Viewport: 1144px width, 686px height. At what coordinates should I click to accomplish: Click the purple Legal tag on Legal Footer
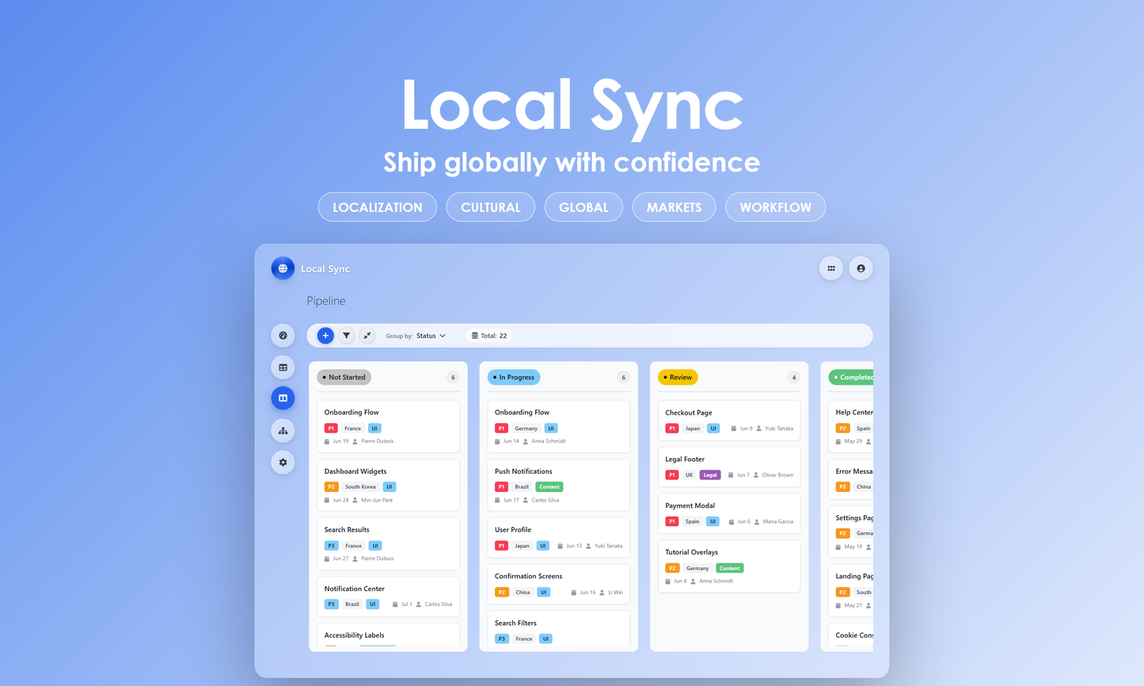[x=710, y=475]
